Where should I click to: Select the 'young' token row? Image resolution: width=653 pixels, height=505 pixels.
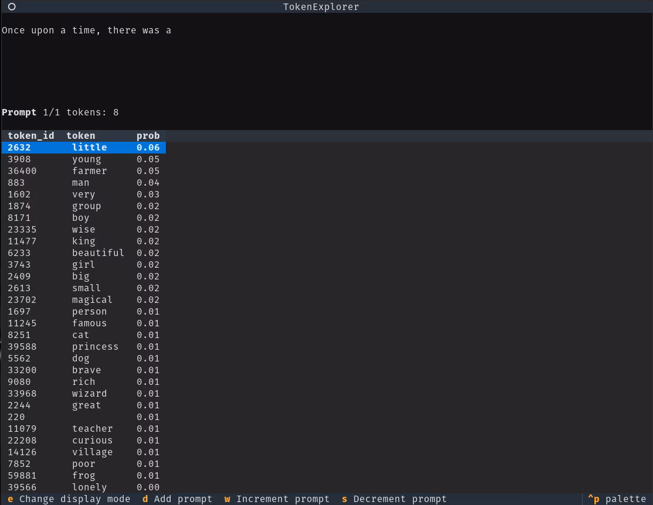84,159
